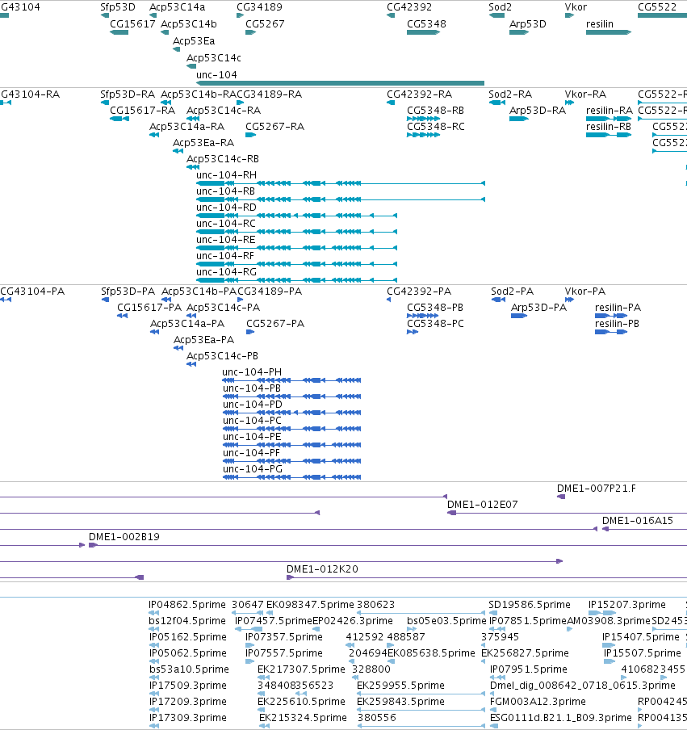Select BAC clone DME1-012K20 label

point(322,569)
